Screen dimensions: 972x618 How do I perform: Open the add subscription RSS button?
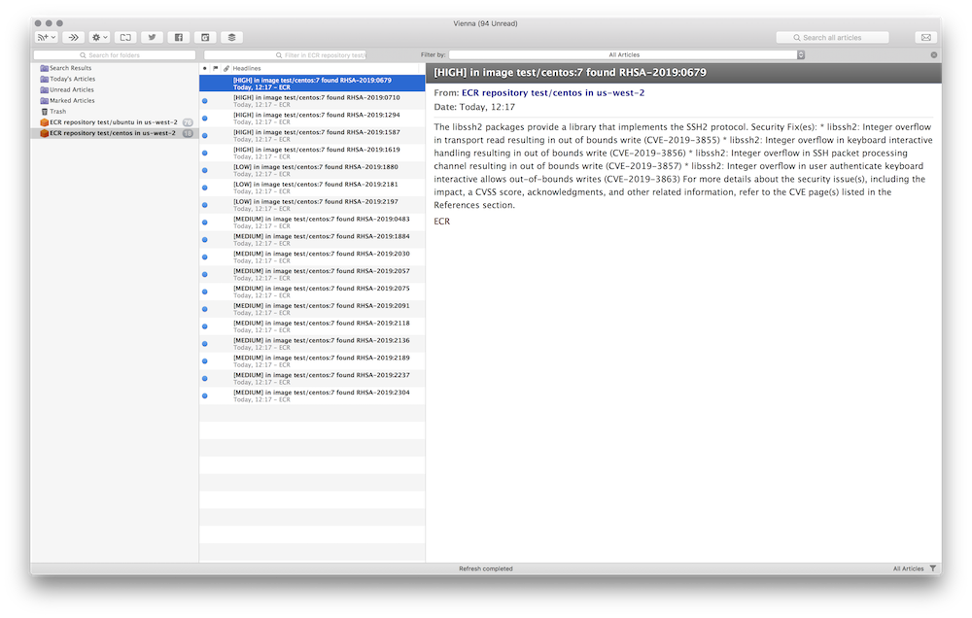pyautogui.click(x=47, y=37)
